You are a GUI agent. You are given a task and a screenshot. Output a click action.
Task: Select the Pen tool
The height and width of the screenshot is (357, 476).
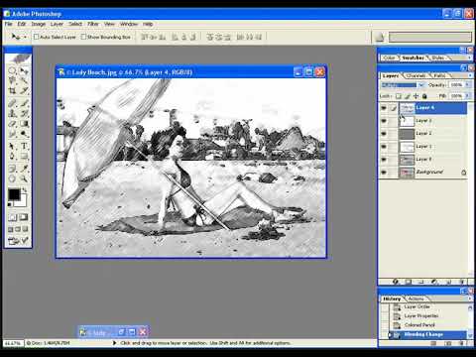tap(12, 156)
